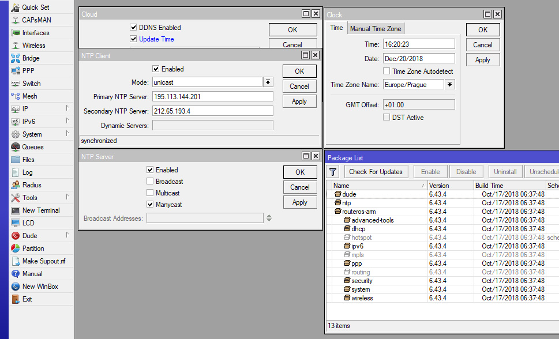This screenshot has height=339, width=559.
Task: Click the Primary NTP Server address field
Action: tap(212, 97)
